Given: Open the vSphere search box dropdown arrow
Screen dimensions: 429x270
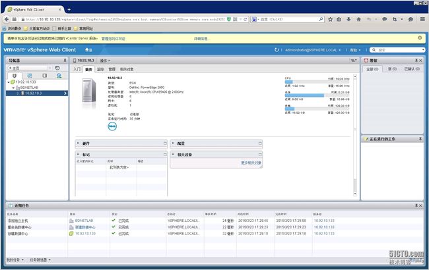Looking at the screenshot, I should tap(423, 50).
